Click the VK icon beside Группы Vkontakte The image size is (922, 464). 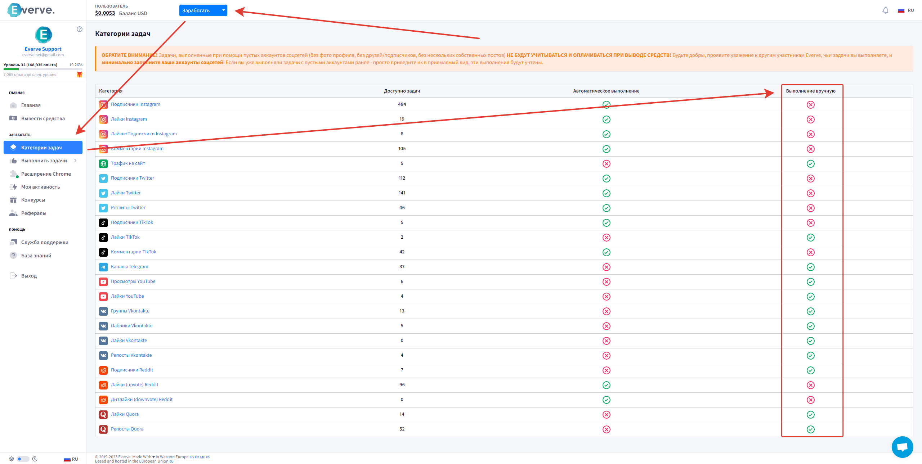(103, 311)
